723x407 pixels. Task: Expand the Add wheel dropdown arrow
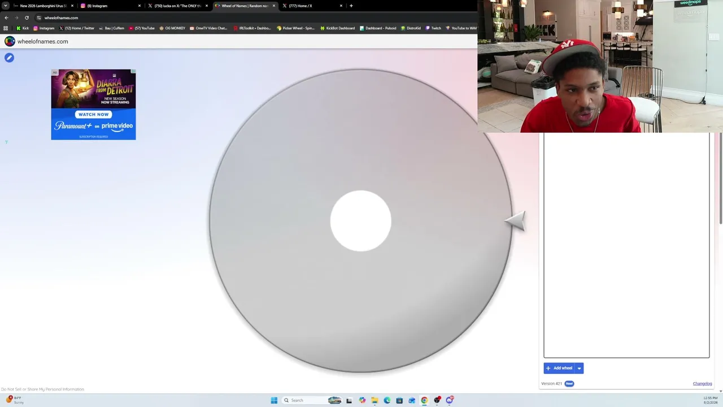[x=579, y=368]
